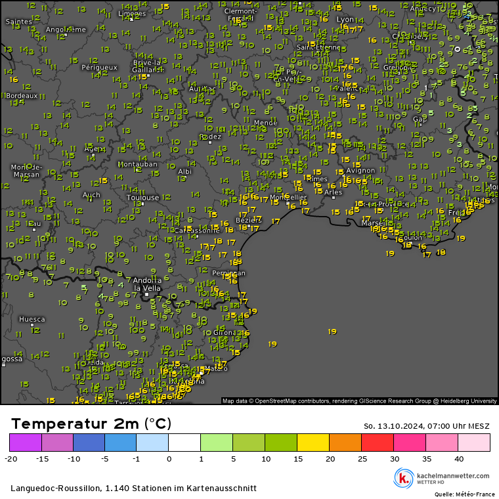This screenshot has width=499, height=499.
Task: Click the Huesca square city marker
Action: tap(32, 325)
